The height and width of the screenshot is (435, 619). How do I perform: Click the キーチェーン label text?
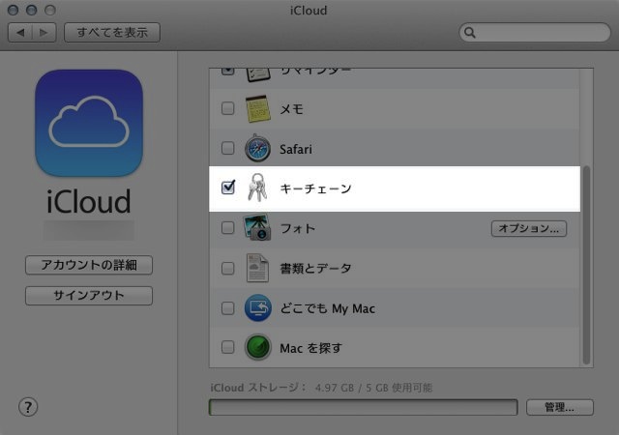click(315, 188)
